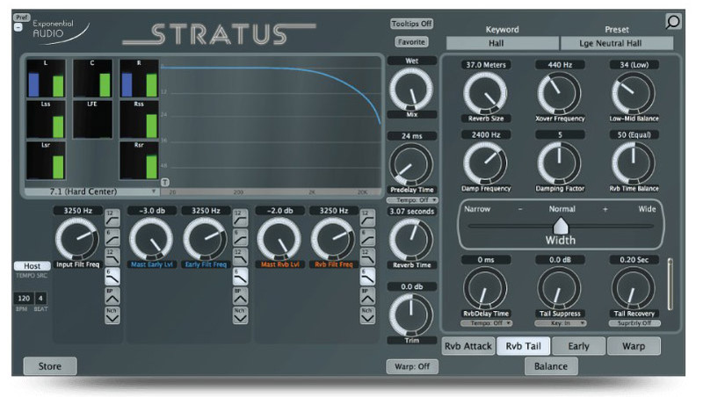
Task: Select 12 dB high-pass for Rvb filter
Action: (x=367, y=218)
